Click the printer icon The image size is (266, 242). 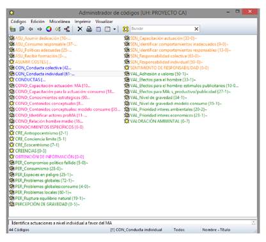pos(89,29)
